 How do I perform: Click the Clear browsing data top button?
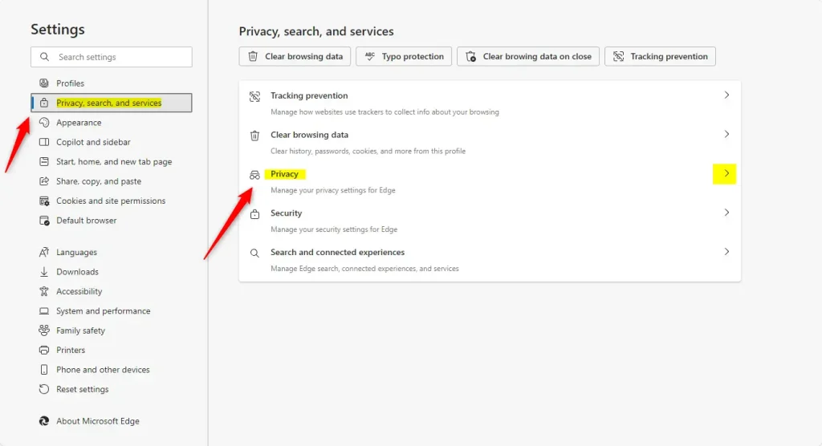coord(295,56)
